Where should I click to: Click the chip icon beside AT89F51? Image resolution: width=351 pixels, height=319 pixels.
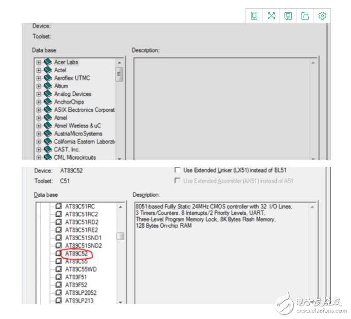tap(58, 277)
